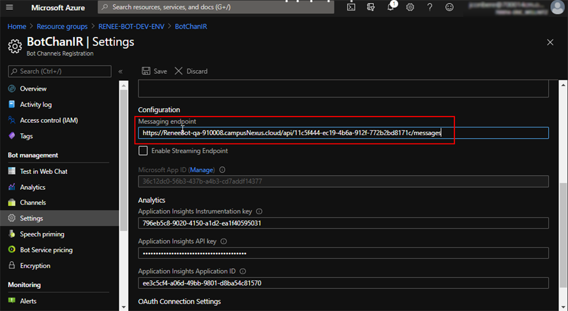
Task: Click the Discard button label
Action: pyautogui.click(x=197, y=71)
